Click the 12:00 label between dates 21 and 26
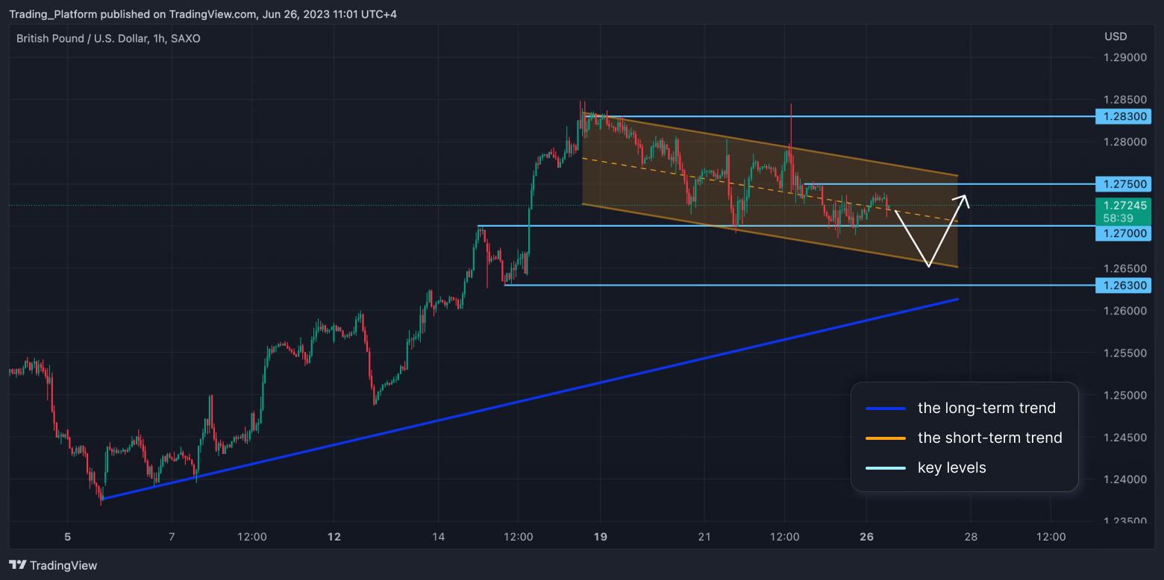 [x=785, y=537]
